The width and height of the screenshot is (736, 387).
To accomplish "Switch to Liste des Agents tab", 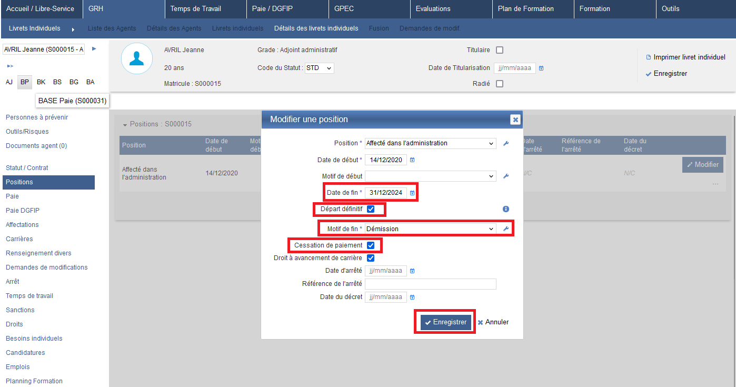I will (112, 28).
